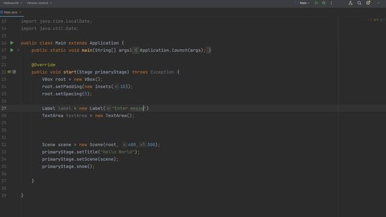Screen dimensions: 386x217
Task: Start debugging with the bug icon
Action: 324,3
